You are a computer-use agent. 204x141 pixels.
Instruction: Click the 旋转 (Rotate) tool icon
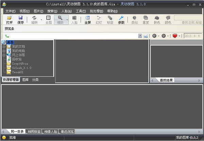[x=34, y=20]
